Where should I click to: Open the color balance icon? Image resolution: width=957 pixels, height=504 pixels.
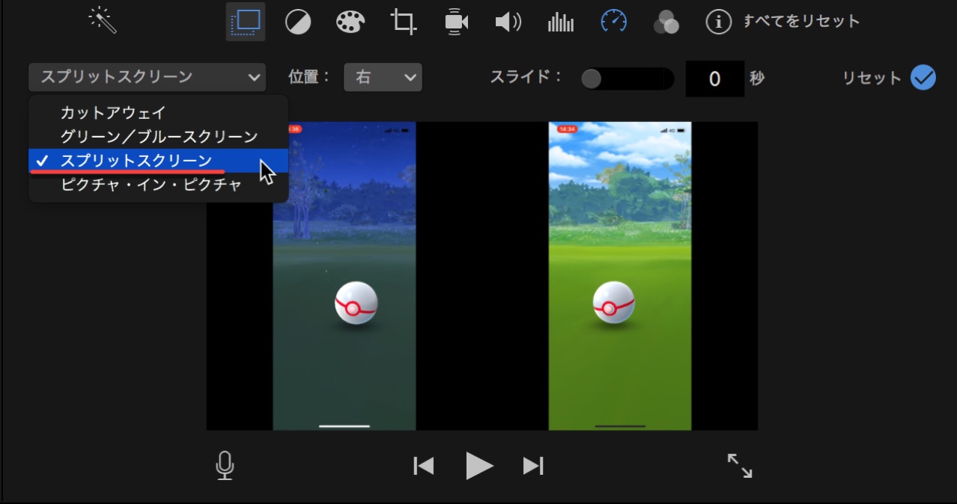298,22
